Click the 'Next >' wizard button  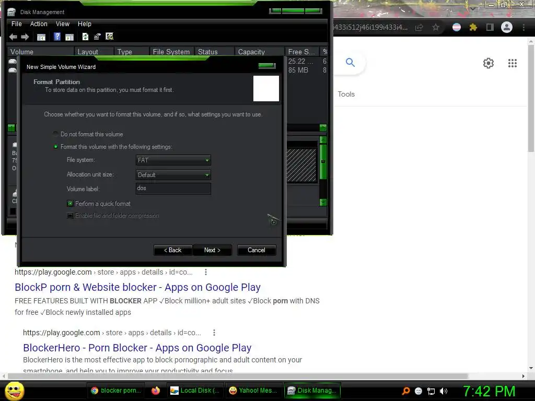[212, 250]
